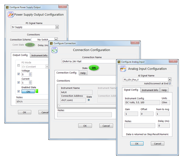Switch to Output Config tab
This screenshot has height=161, width=183.
tap(20, 55)
